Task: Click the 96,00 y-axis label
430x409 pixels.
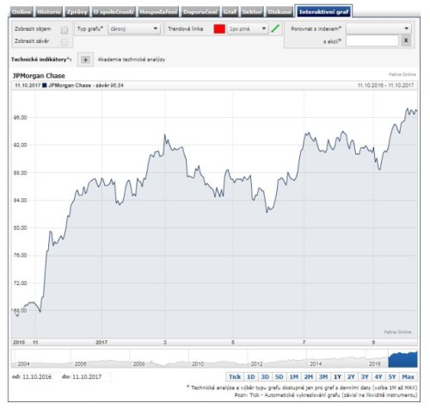Action: (20, 117)
